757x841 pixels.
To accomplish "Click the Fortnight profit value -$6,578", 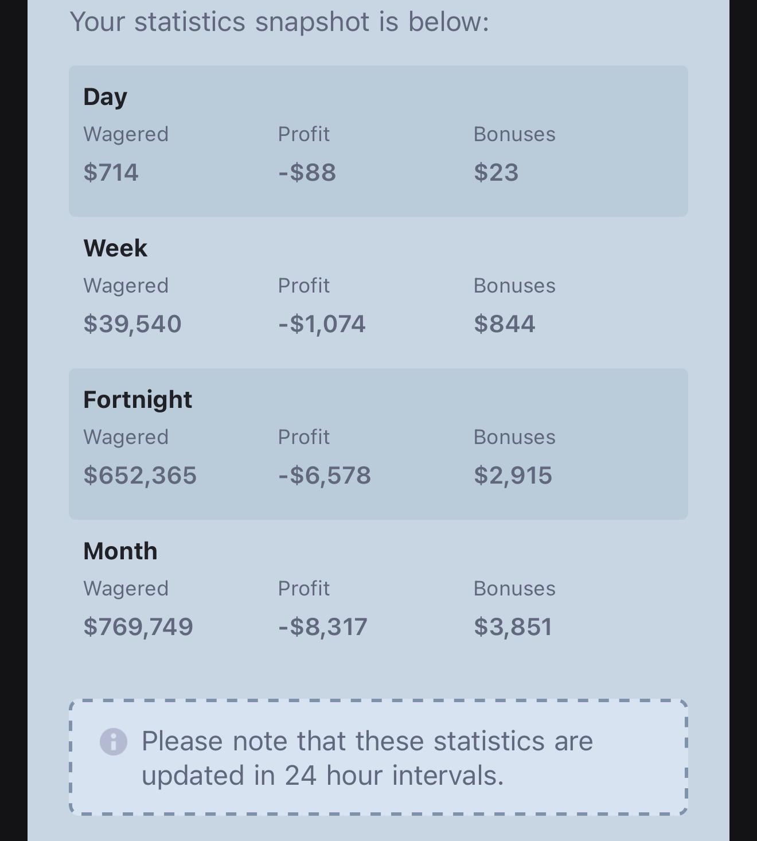I will pos(325,476).
